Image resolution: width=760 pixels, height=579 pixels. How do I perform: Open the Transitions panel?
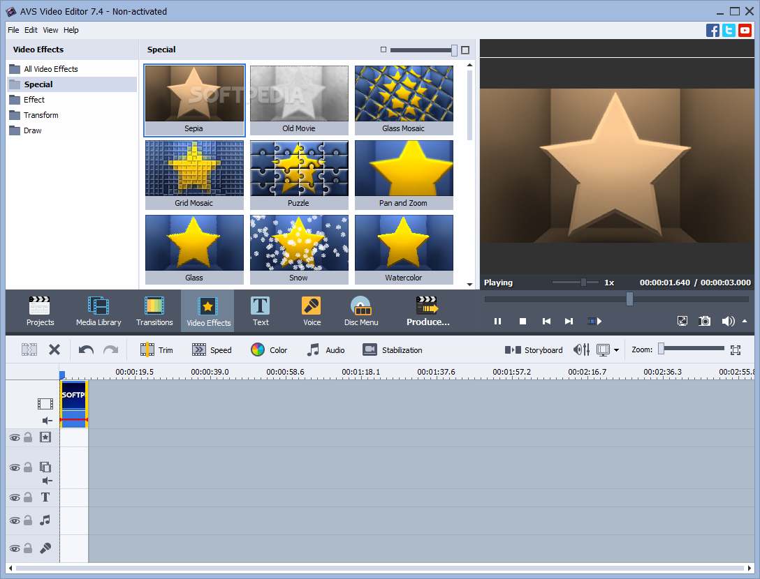(154, 311)
